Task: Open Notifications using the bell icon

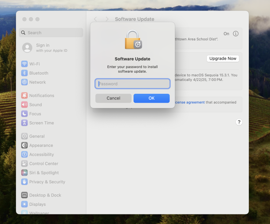Action: (24, 95)
